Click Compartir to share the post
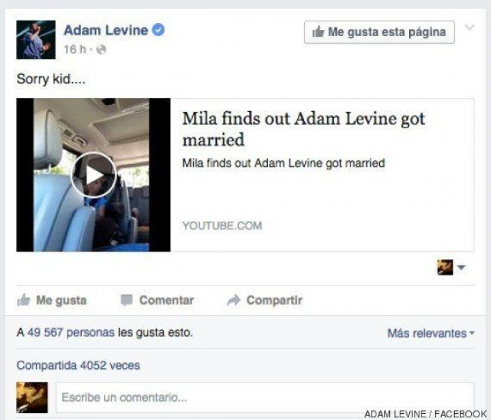This screenshot has width=491, height=420. tap(274, 300)
